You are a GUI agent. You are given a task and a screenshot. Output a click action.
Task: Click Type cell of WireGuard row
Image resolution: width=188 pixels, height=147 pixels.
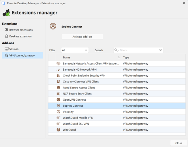click(154, 130)
